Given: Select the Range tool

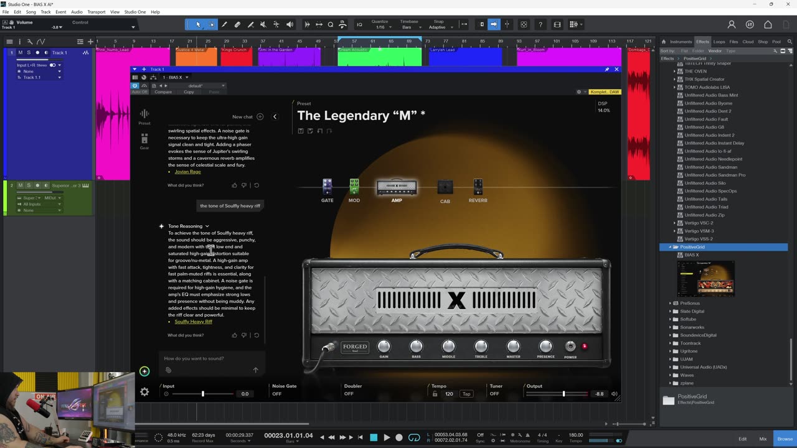Looking at the screenshot, I should [x=211, y=24].
